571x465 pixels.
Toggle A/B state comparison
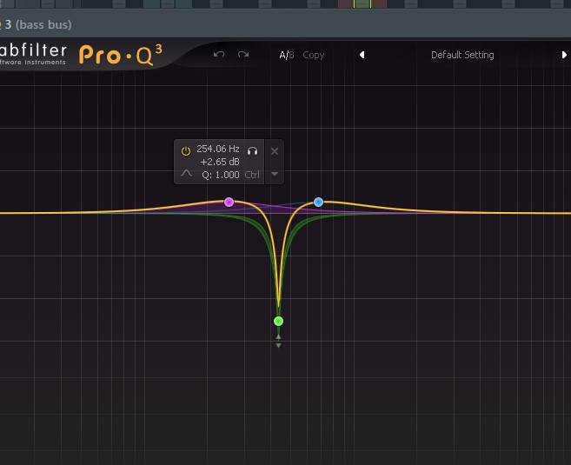[x=286, y=55]
